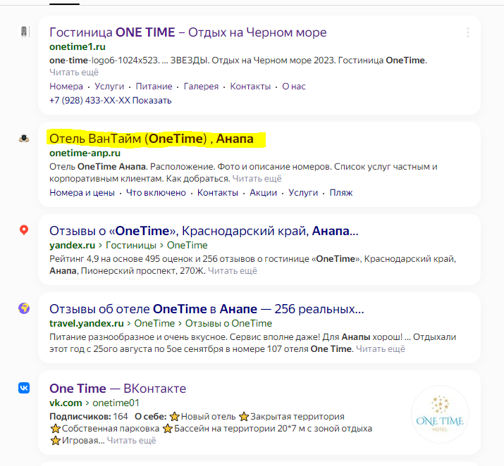Open the 'Номера' sitelink
Screen dimensions: 504x466
click(66, 87)
